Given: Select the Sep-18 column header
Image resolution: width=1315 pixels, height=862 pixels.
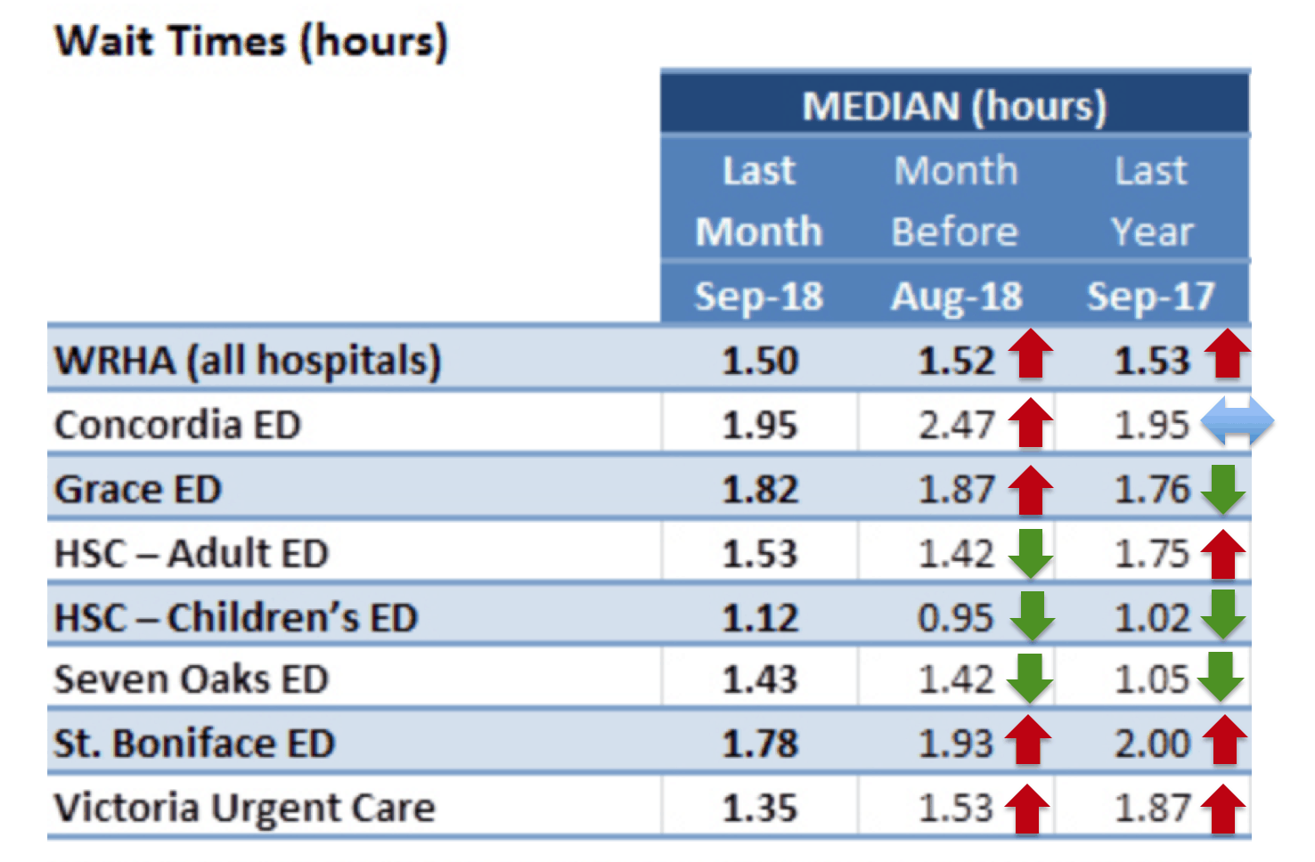Looking at the screenshot, I should click(759, 296).
